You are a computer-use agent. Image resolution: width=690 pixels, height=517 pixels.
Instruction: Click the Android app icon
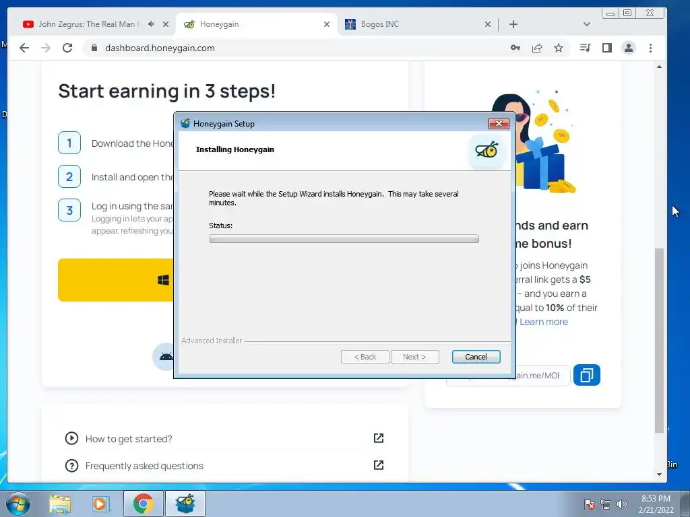pyautogui.click(x=165, y=357)
